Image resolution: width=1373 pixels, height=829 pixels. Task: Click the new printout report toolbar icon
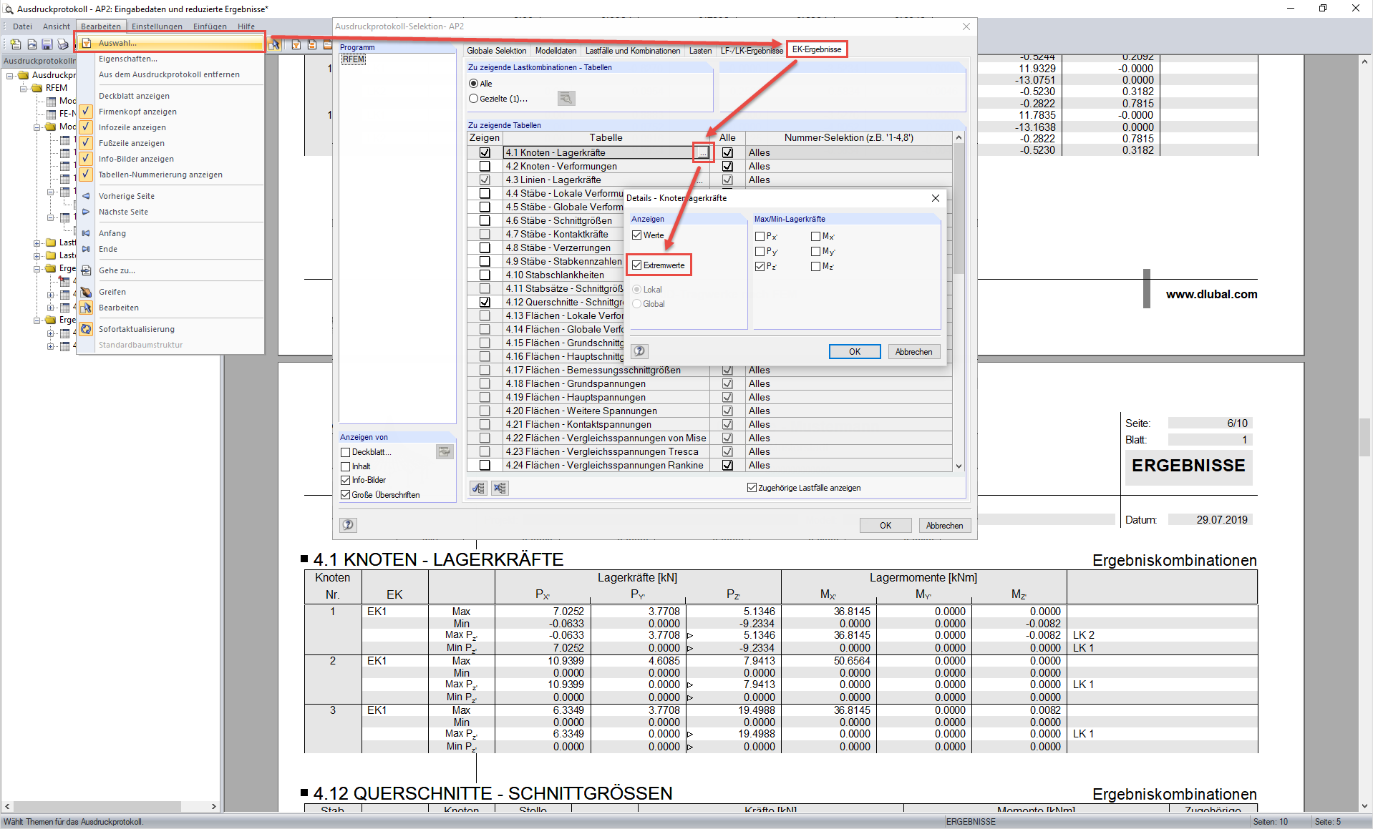tap(15, 44)
